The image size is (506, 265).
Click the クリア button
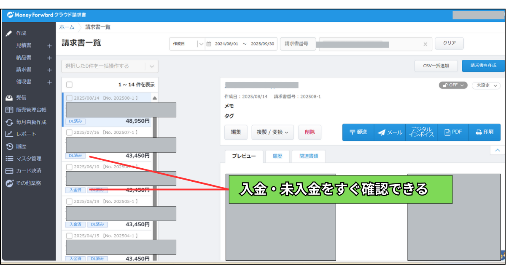tap(449, 43)
